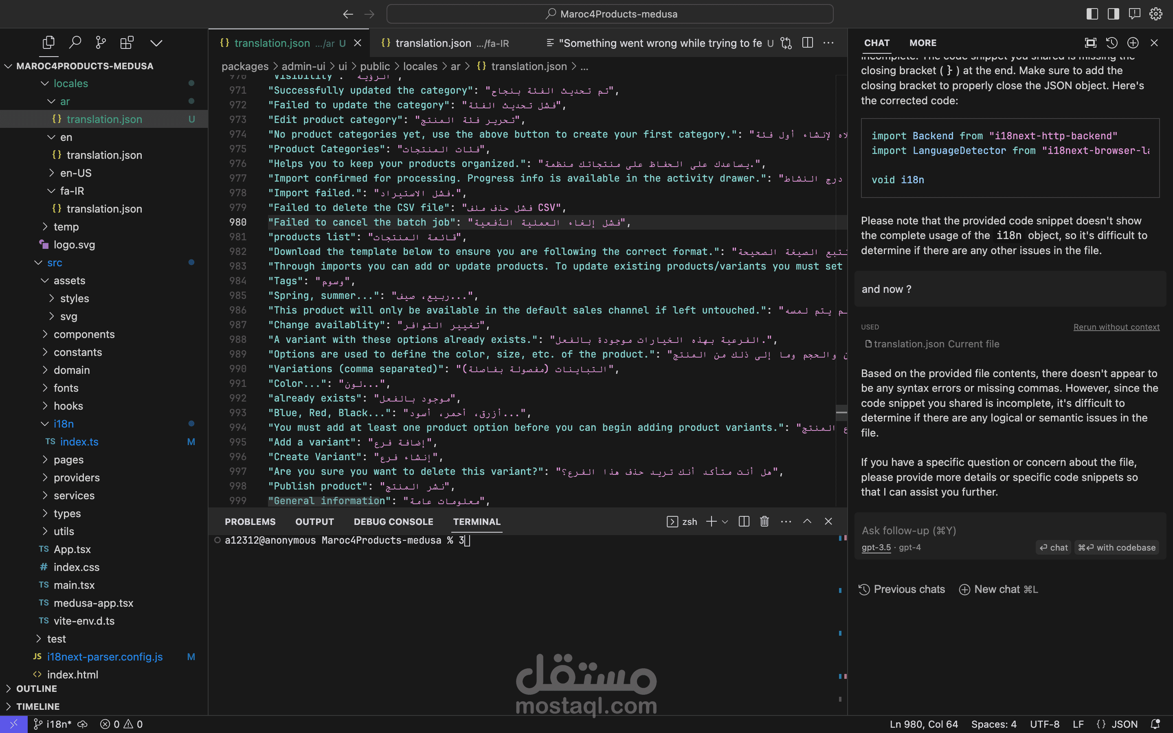
Task: Click Rerun without context link
Action: [x=1116, y=327]
